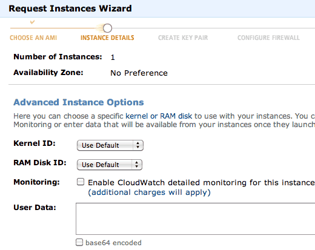Open the kernel or RAM disk link
The height and width of the screenshot is (250, 315).
pyautogui.click(x=159, y=116)
